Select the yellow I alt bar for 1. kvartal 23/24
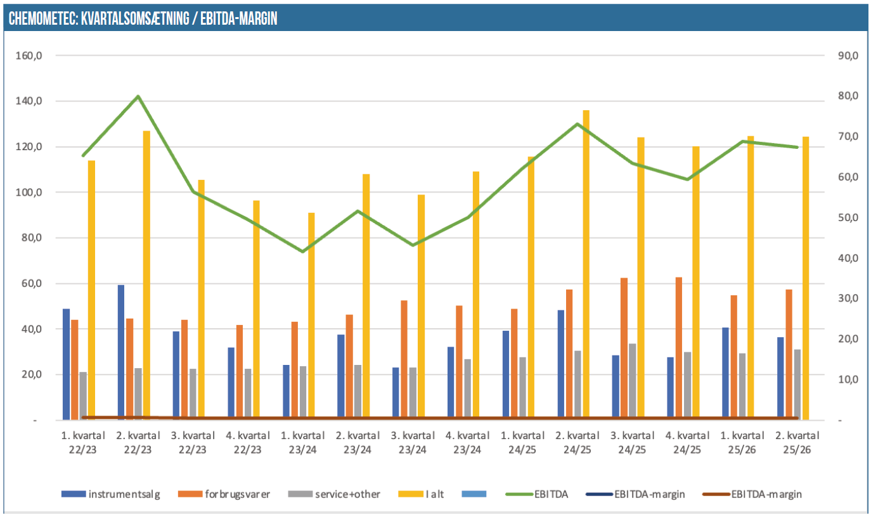The width and height of the screenshot is (871, 517). [x=311, y=316]
